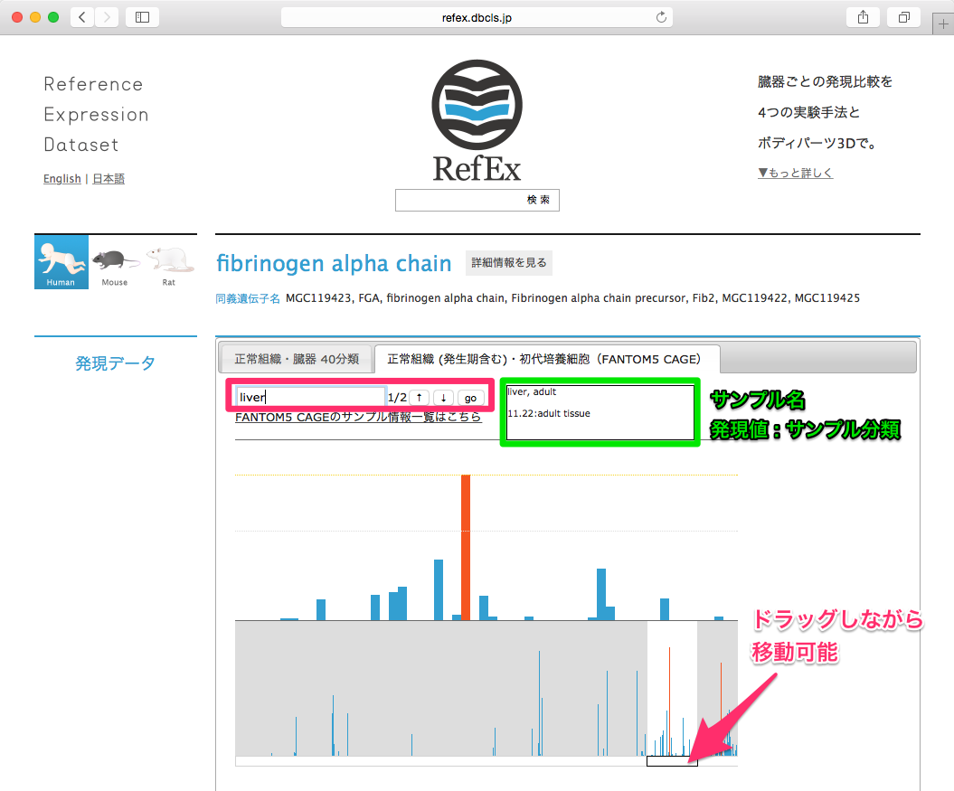Select the Rat species icon
This screenshot has height=791, width=954.
tap(169, 267)
